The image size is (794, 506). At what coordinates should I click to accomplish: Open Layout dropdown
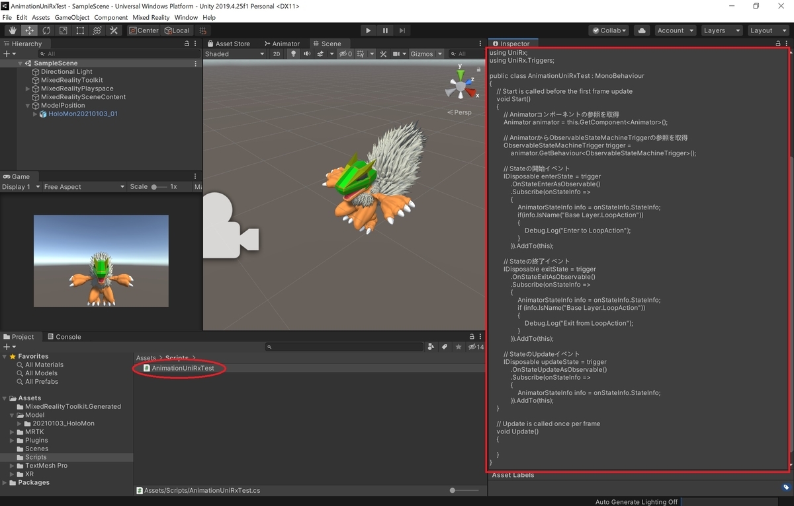pyautogui.click(x=767, y=30)
